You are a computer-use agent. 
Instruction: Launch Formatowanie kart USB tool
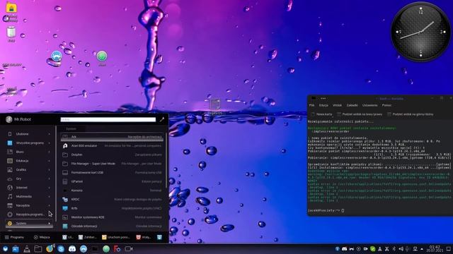(x=112, y=172)
